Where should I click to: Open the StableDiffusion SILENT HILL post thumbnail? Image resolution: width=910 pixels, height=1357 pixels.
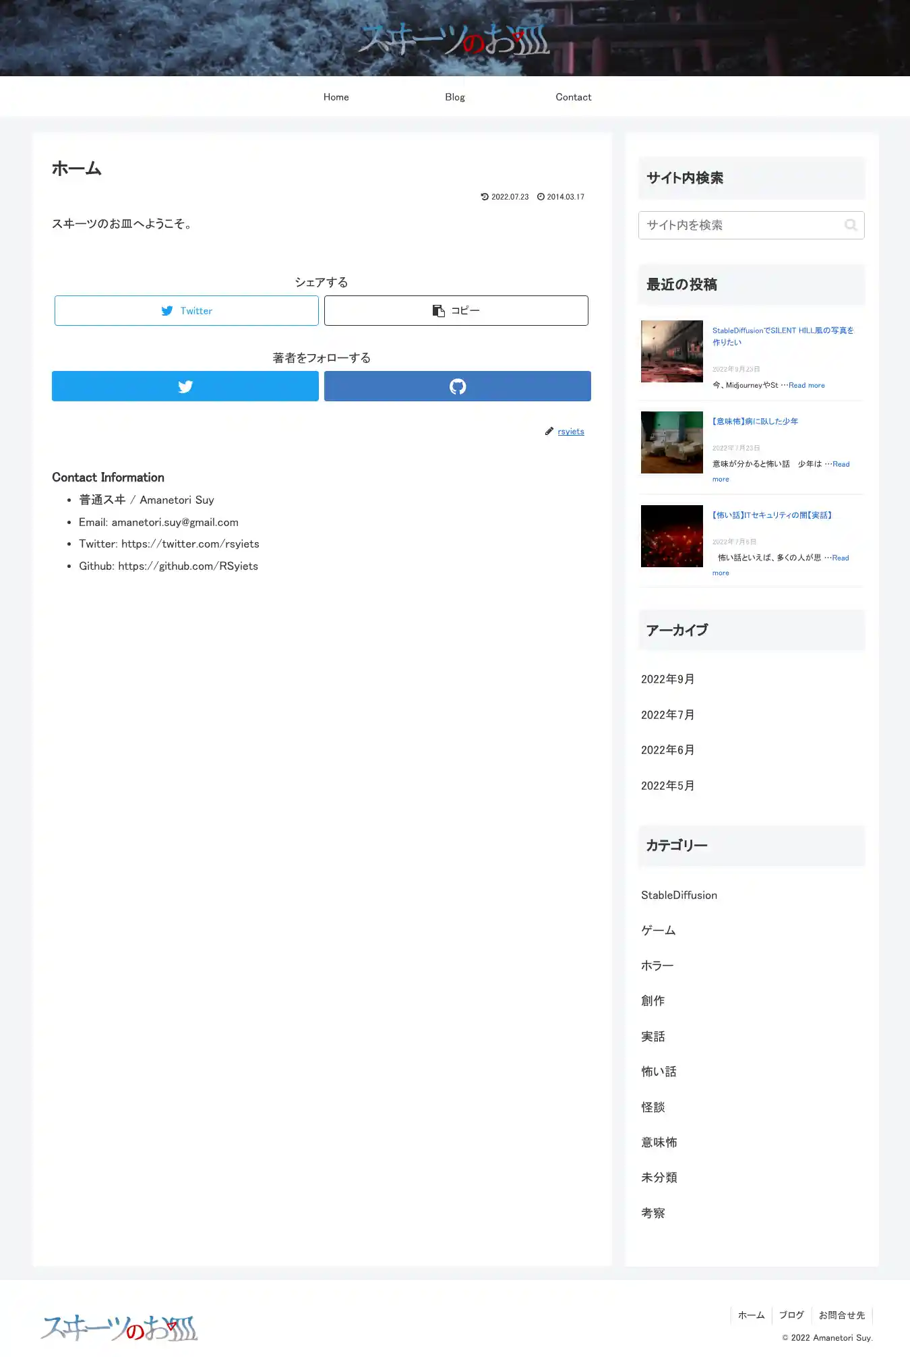coord(672,351)
